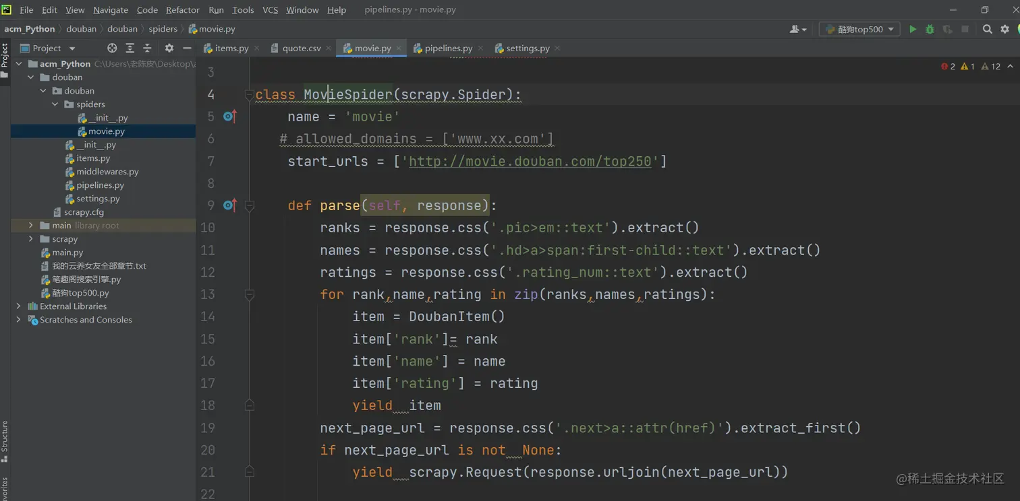The width and height of the screenshot is (1020, 501).
Task: Click the red errors indicator showing 2
Action: 948,66
